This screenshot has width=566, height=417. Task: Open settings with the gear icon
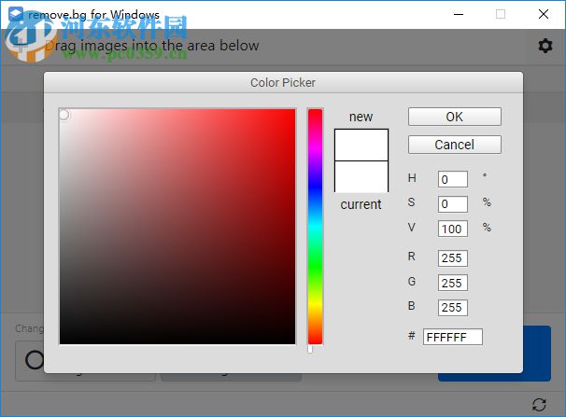[545, 46]
